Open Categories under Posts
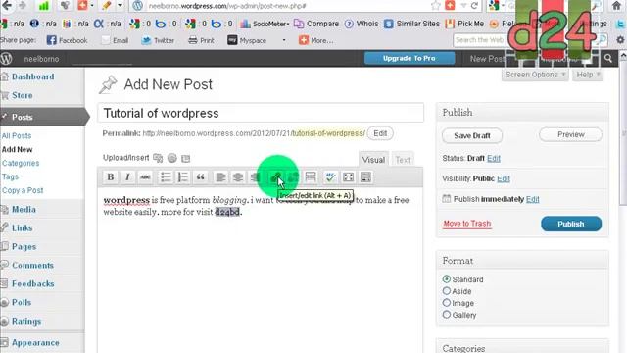This screenshot has width=627, height=353. (21, 164)
